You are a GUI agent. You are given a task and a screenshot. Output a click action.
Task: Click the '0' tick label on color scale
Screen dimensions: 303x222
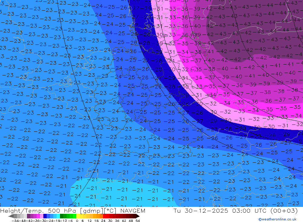[77, 221]
